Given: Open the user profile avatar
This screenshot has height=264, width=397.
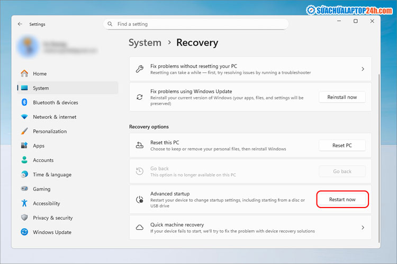Looking at the screenshot, I should click(28, 47).
